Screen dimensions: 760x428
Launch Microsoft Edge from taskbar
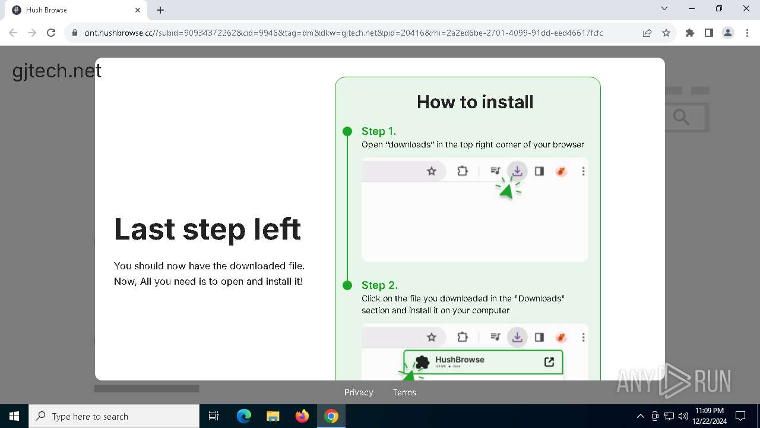click(x=244, y=416)
